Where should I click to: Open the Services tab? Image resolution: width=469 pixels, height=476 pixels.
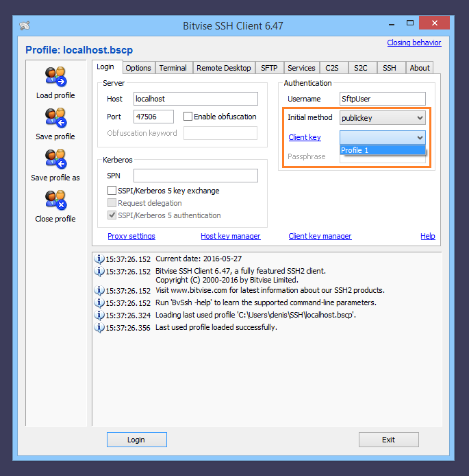pyautogui.click(x=301, y=68)
